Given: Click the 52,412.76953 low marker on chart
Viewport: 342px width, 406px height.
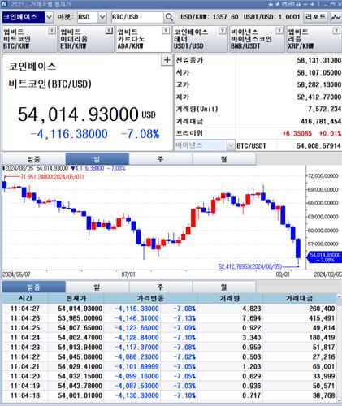Looking at the screenshot, I should (250, 267).
